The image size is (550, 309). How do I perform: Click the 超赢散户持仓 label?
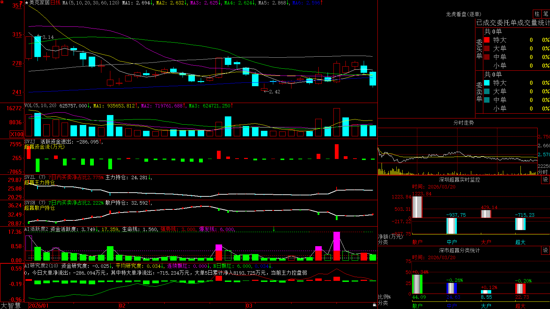point(40,208)
